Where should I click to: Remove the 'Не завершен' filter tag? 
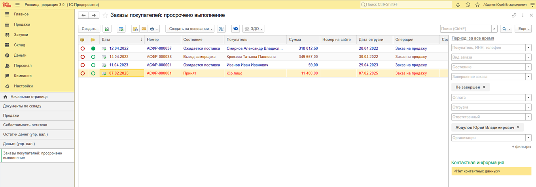click(484, 87)
